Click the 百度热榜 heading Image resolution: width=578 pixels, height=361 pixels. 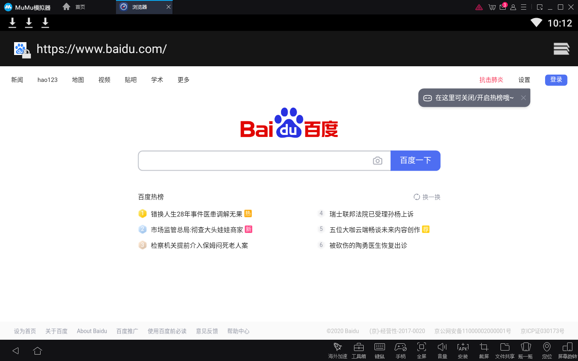(151, 197)
